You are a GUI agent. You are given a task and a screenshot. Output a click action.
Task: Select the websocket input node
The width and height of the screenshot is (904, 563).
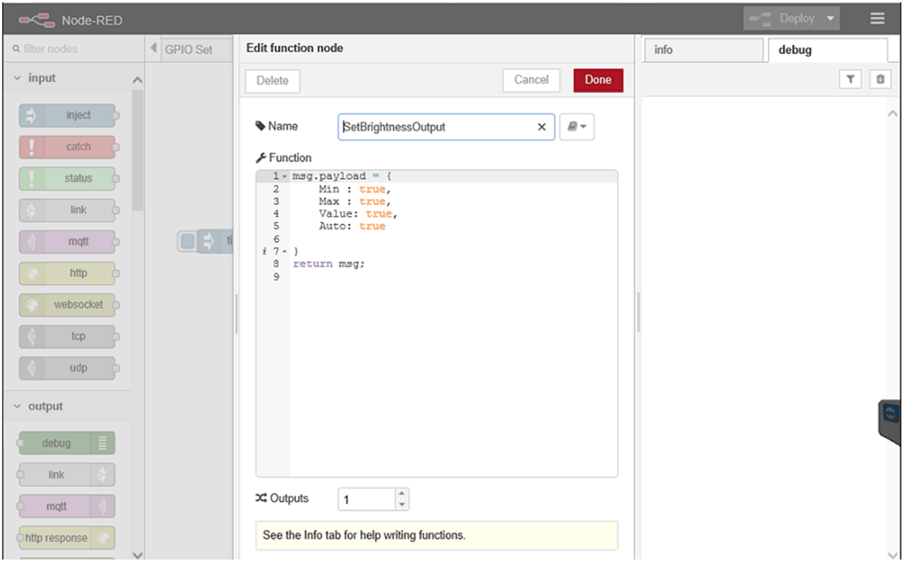tap(68, 305)
